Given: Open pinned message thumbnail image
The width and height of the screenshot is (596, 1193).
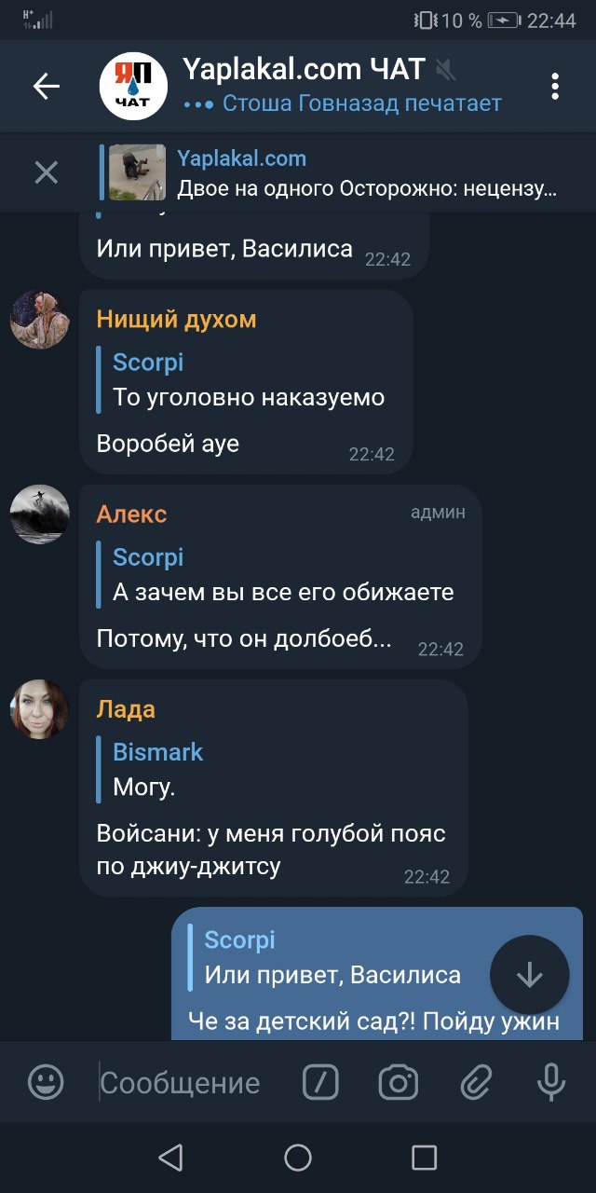Looking at the screenshot, I should (x=137, y=172).
